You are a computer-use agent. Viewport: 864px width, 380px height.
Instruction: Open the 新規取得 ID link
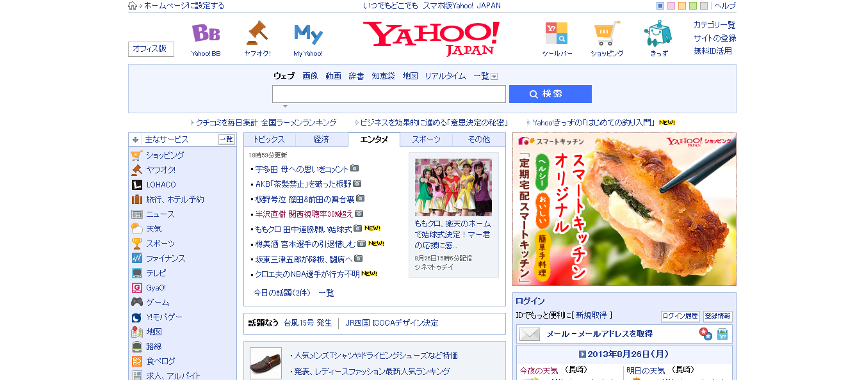click(x=592, y=315)
